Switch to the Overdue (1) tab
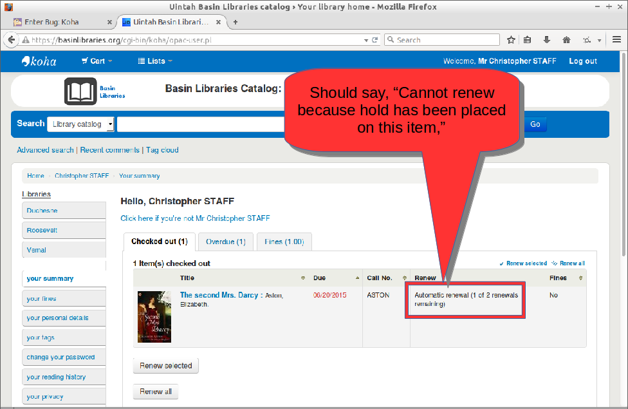Viewport: 628px width, 409px height. pos(225,242)
